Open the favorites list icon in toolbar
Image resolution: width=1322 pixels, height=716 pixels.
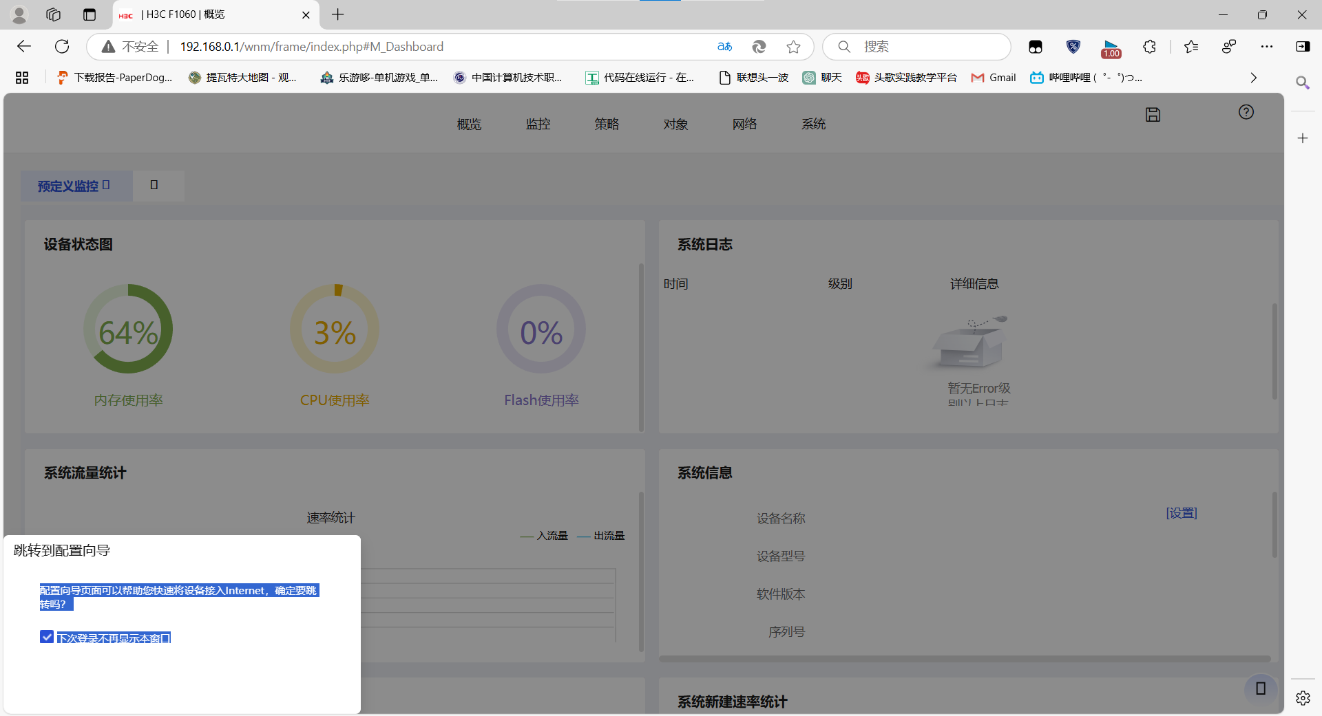click(x=1191, y=47)
